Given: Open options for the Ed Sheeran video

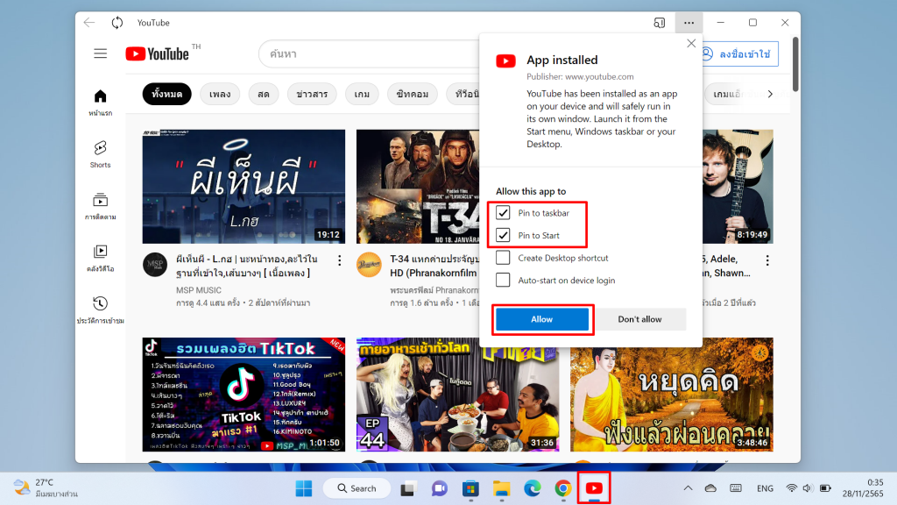Looking at the screenshot, I should click(x=767, y=260).
